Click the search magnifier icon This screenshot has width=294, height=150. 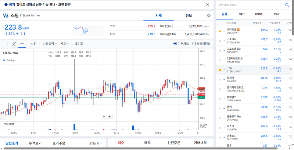pos(287,5)
